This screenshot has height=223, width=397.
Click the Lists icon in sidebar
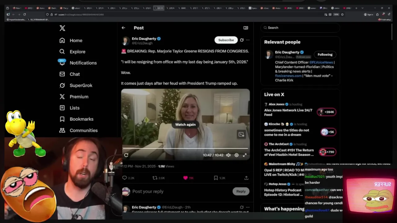pyautogui.click(x=62, y=108)
